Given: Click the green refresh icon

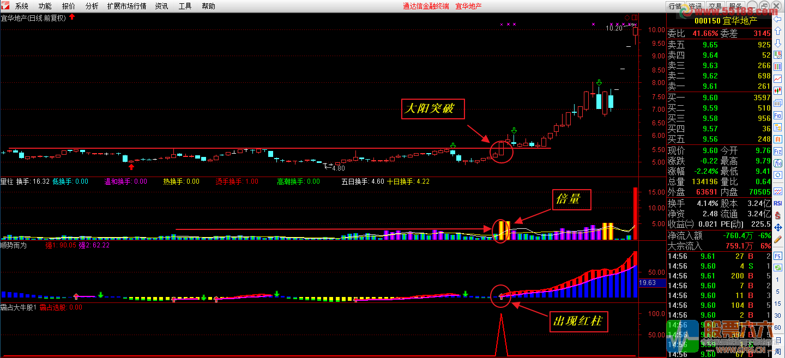Looking at the screenshot, I should tap(777, 267).
